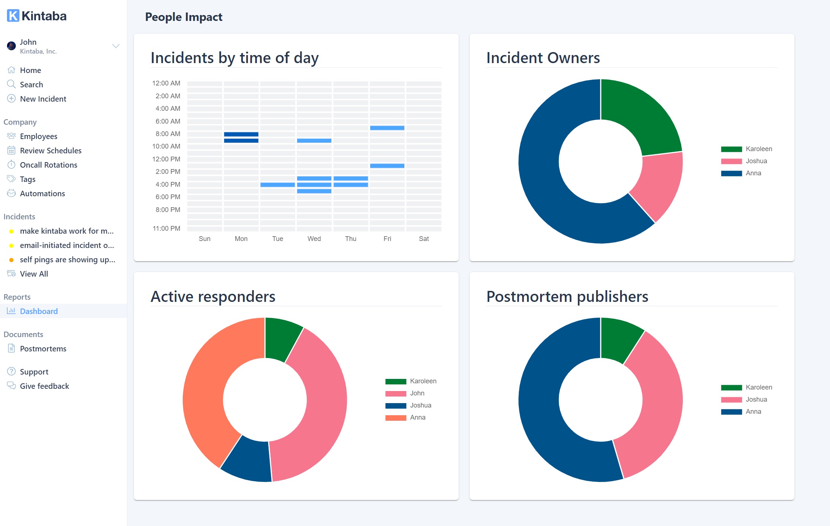Click View All incidents link

[x=34, y=274]
